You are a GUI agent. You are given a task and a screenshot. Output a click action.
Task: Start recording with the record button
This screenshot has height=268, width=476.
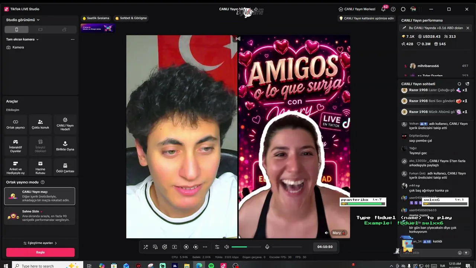coord(186,247)
